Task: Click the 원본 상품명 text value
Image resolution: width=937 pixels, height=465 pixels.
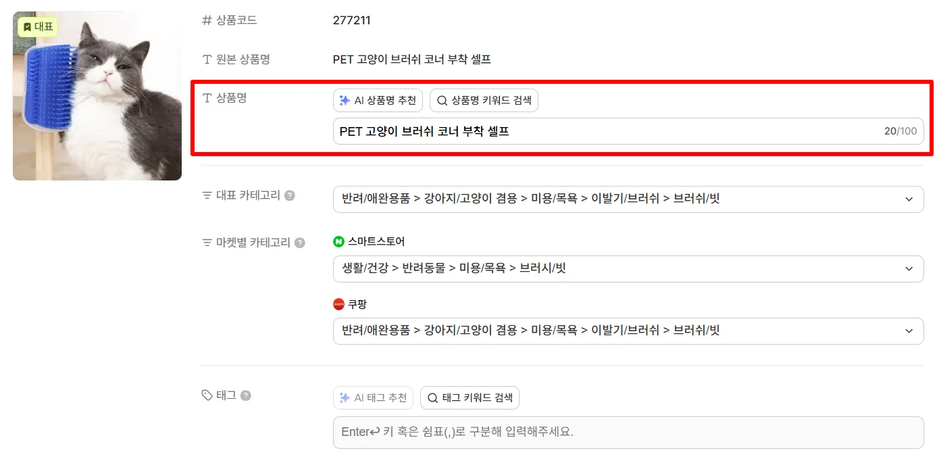Action: pos(412,59)
